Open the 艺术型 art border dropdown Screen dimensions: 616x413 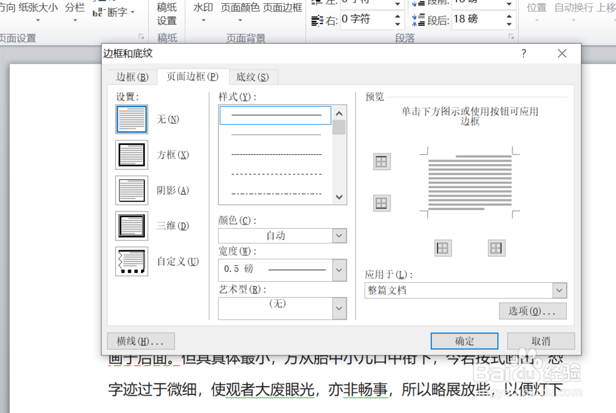pyautogui.click(x=339, y=308)
